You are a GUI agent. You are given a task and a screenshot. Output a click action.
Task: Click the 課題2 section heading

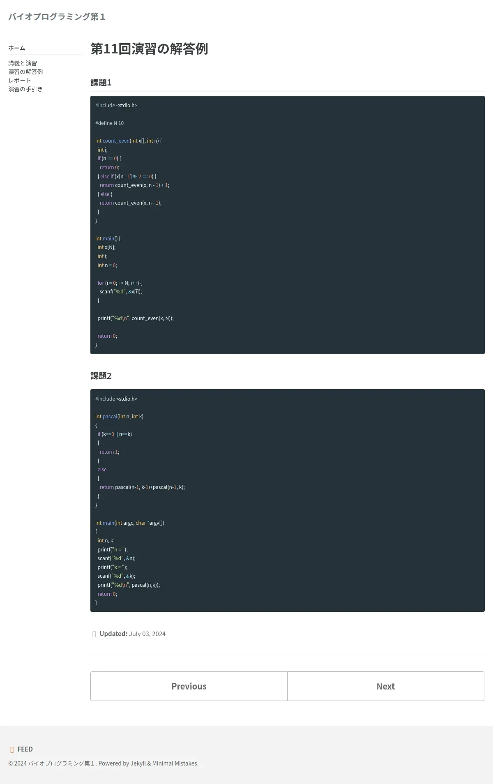tap(101, 376)
